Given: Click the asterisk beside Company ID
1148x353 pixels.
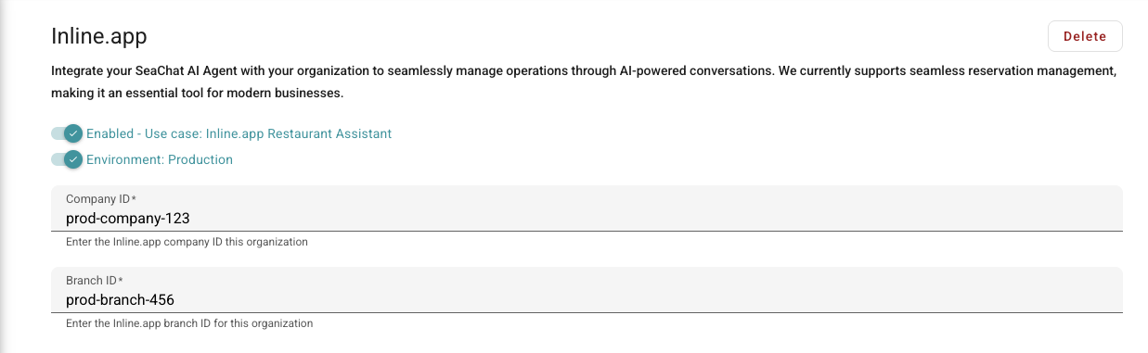Looking at the screenshot, I should (x=134, y=198).
